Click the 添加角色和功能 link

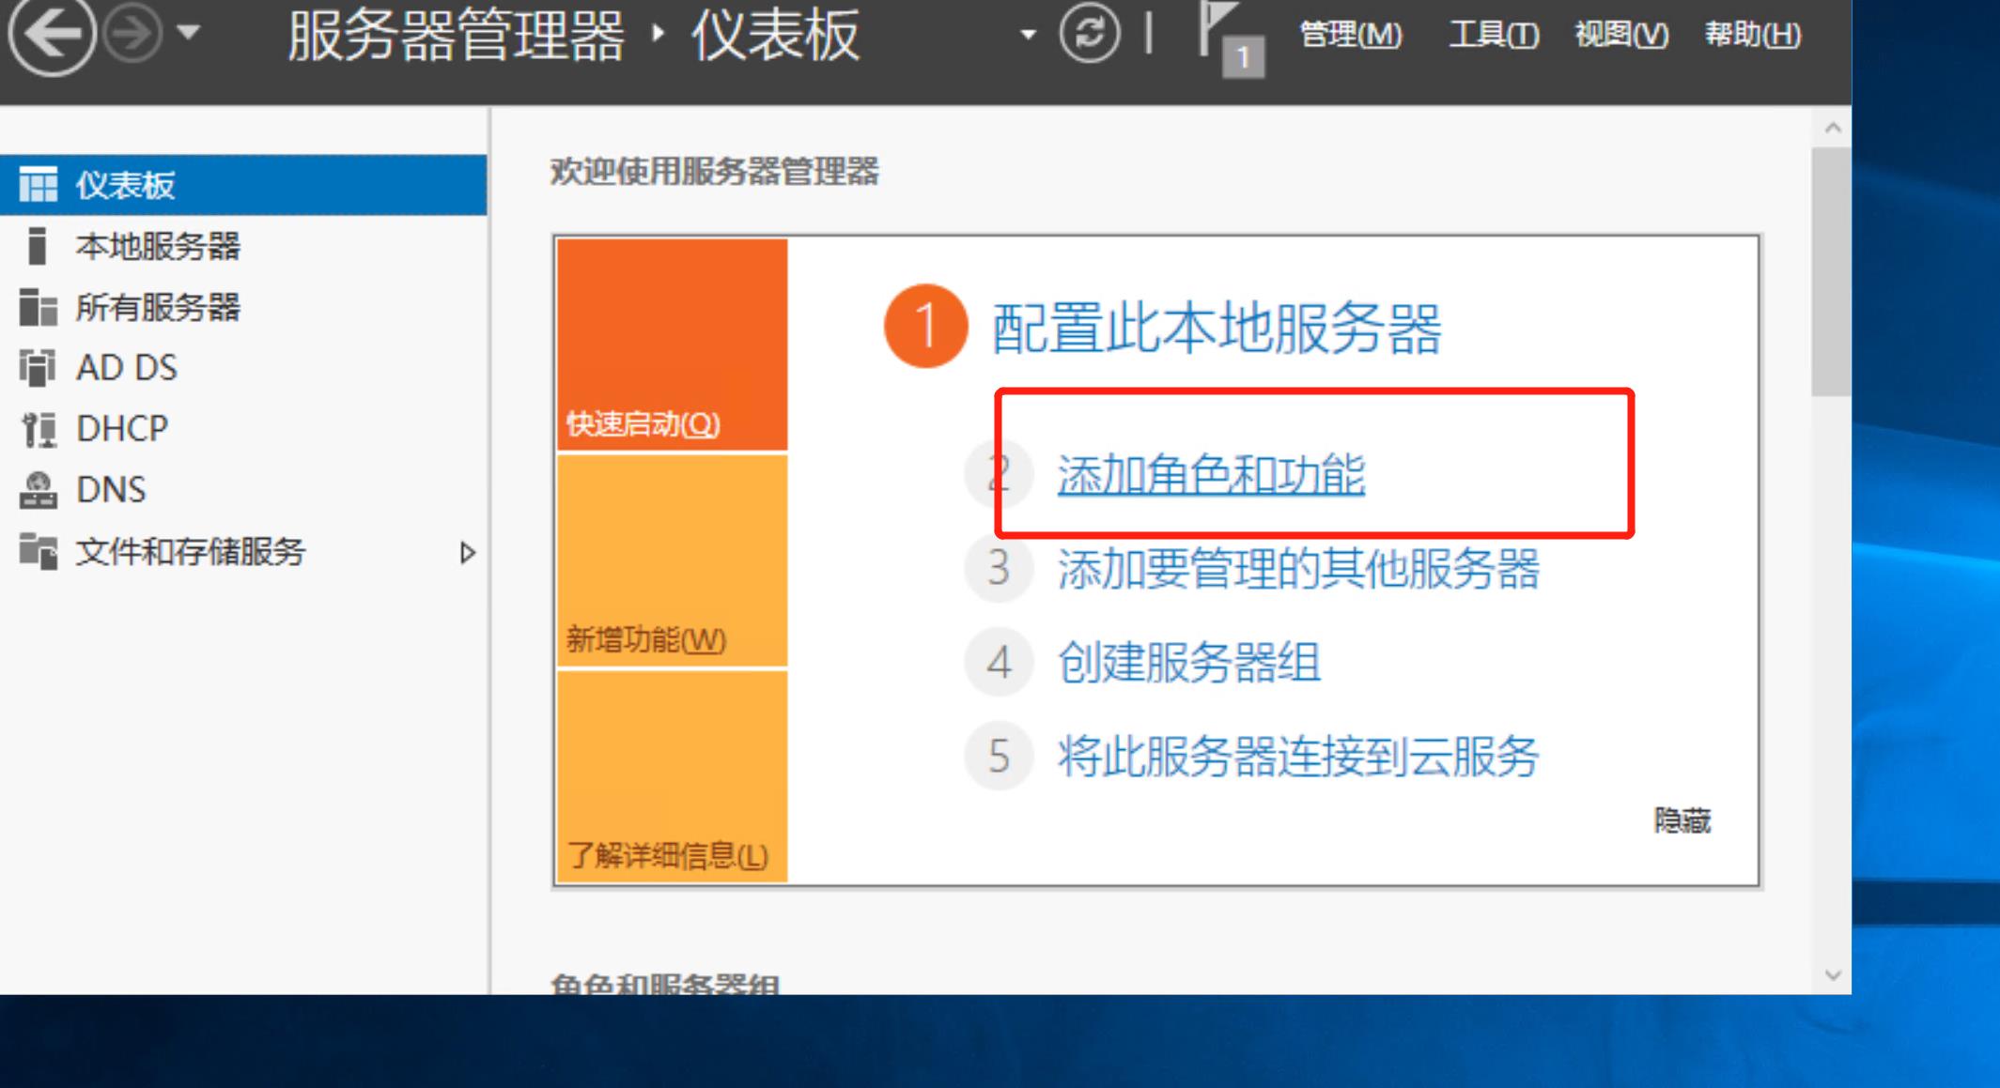(x=1211, y=474)
